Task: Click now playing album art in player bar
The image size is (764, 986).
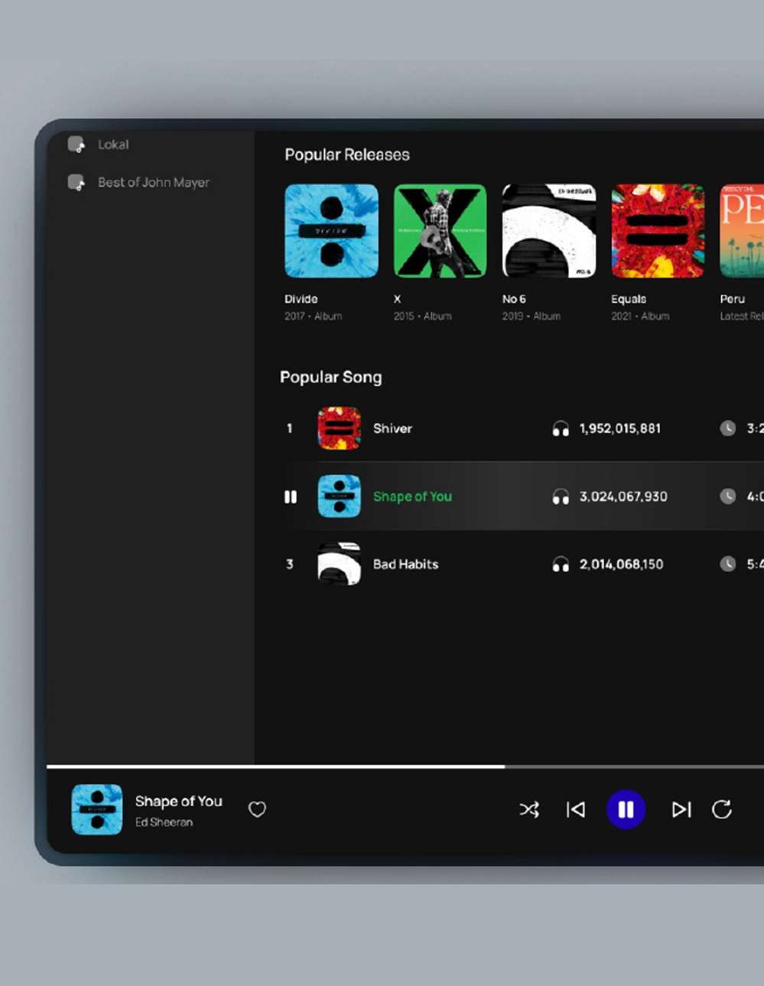Action: [96, 809]
